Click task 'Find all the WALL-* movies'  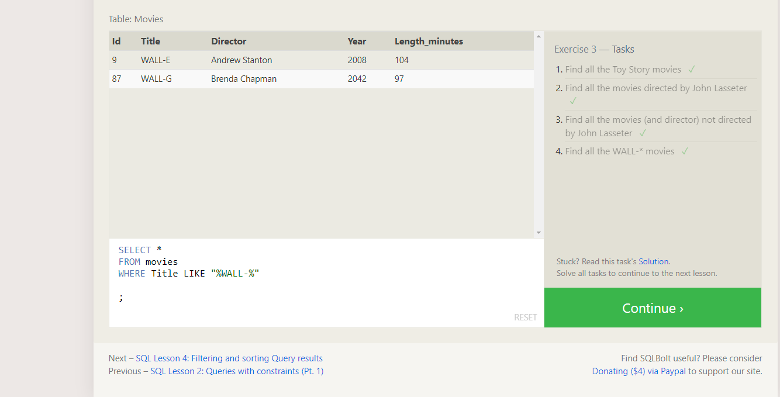(x=620, y=151)
